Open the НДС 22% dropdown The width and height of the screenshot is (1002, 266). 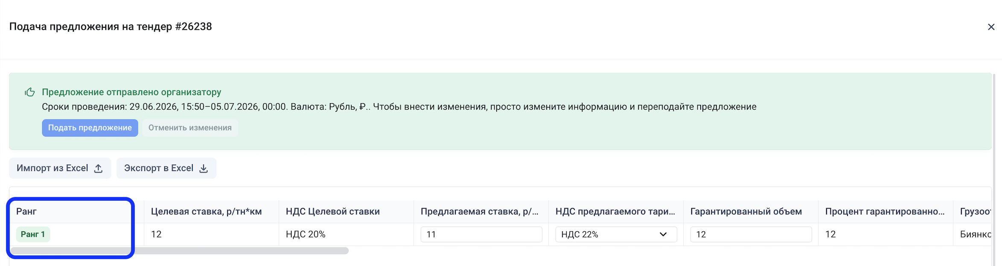(x=616, y=234)
